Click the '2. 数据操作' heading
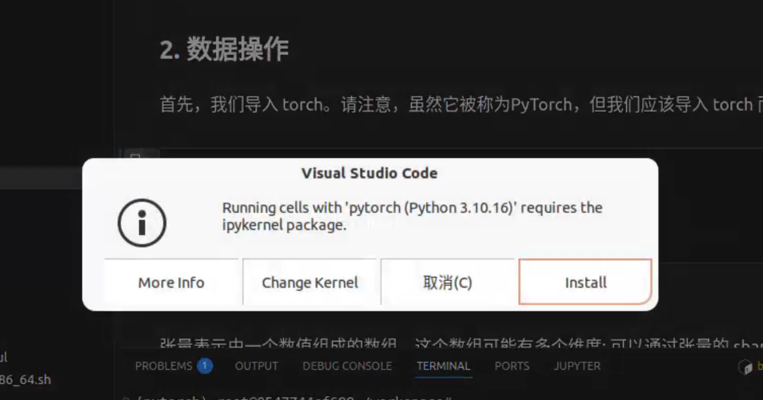 coord(224,50)
